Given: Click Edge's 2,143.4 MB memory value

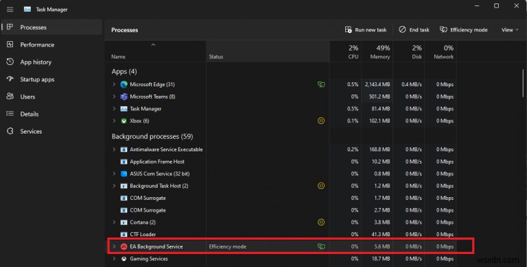Looking at the screenshot, I should 377,84.
